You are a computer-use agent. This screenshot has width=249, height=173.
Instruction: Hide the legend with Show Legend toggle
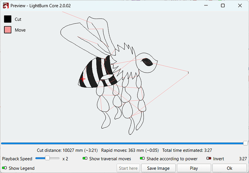pos(5,168)
